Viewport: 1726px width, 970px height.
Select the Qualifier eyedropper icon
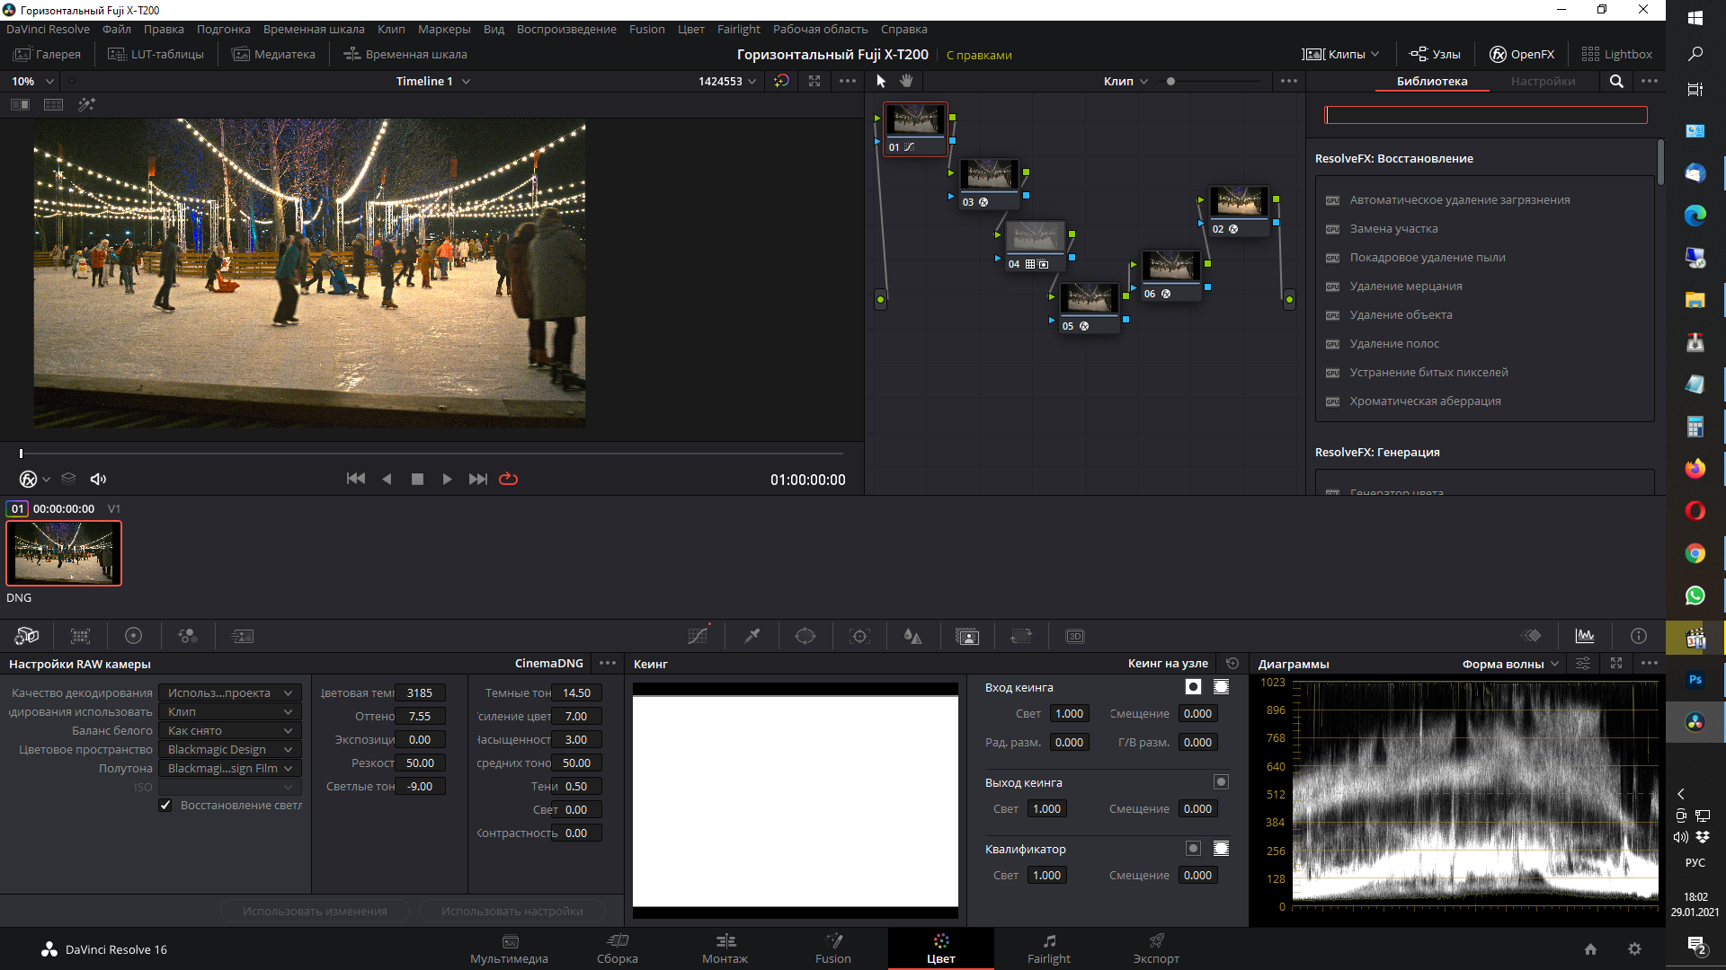coord(752,636)
